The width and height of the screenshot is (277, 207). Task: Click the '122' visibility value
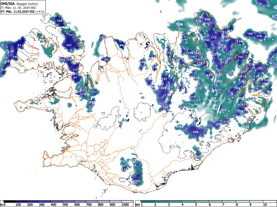(225, 32)
